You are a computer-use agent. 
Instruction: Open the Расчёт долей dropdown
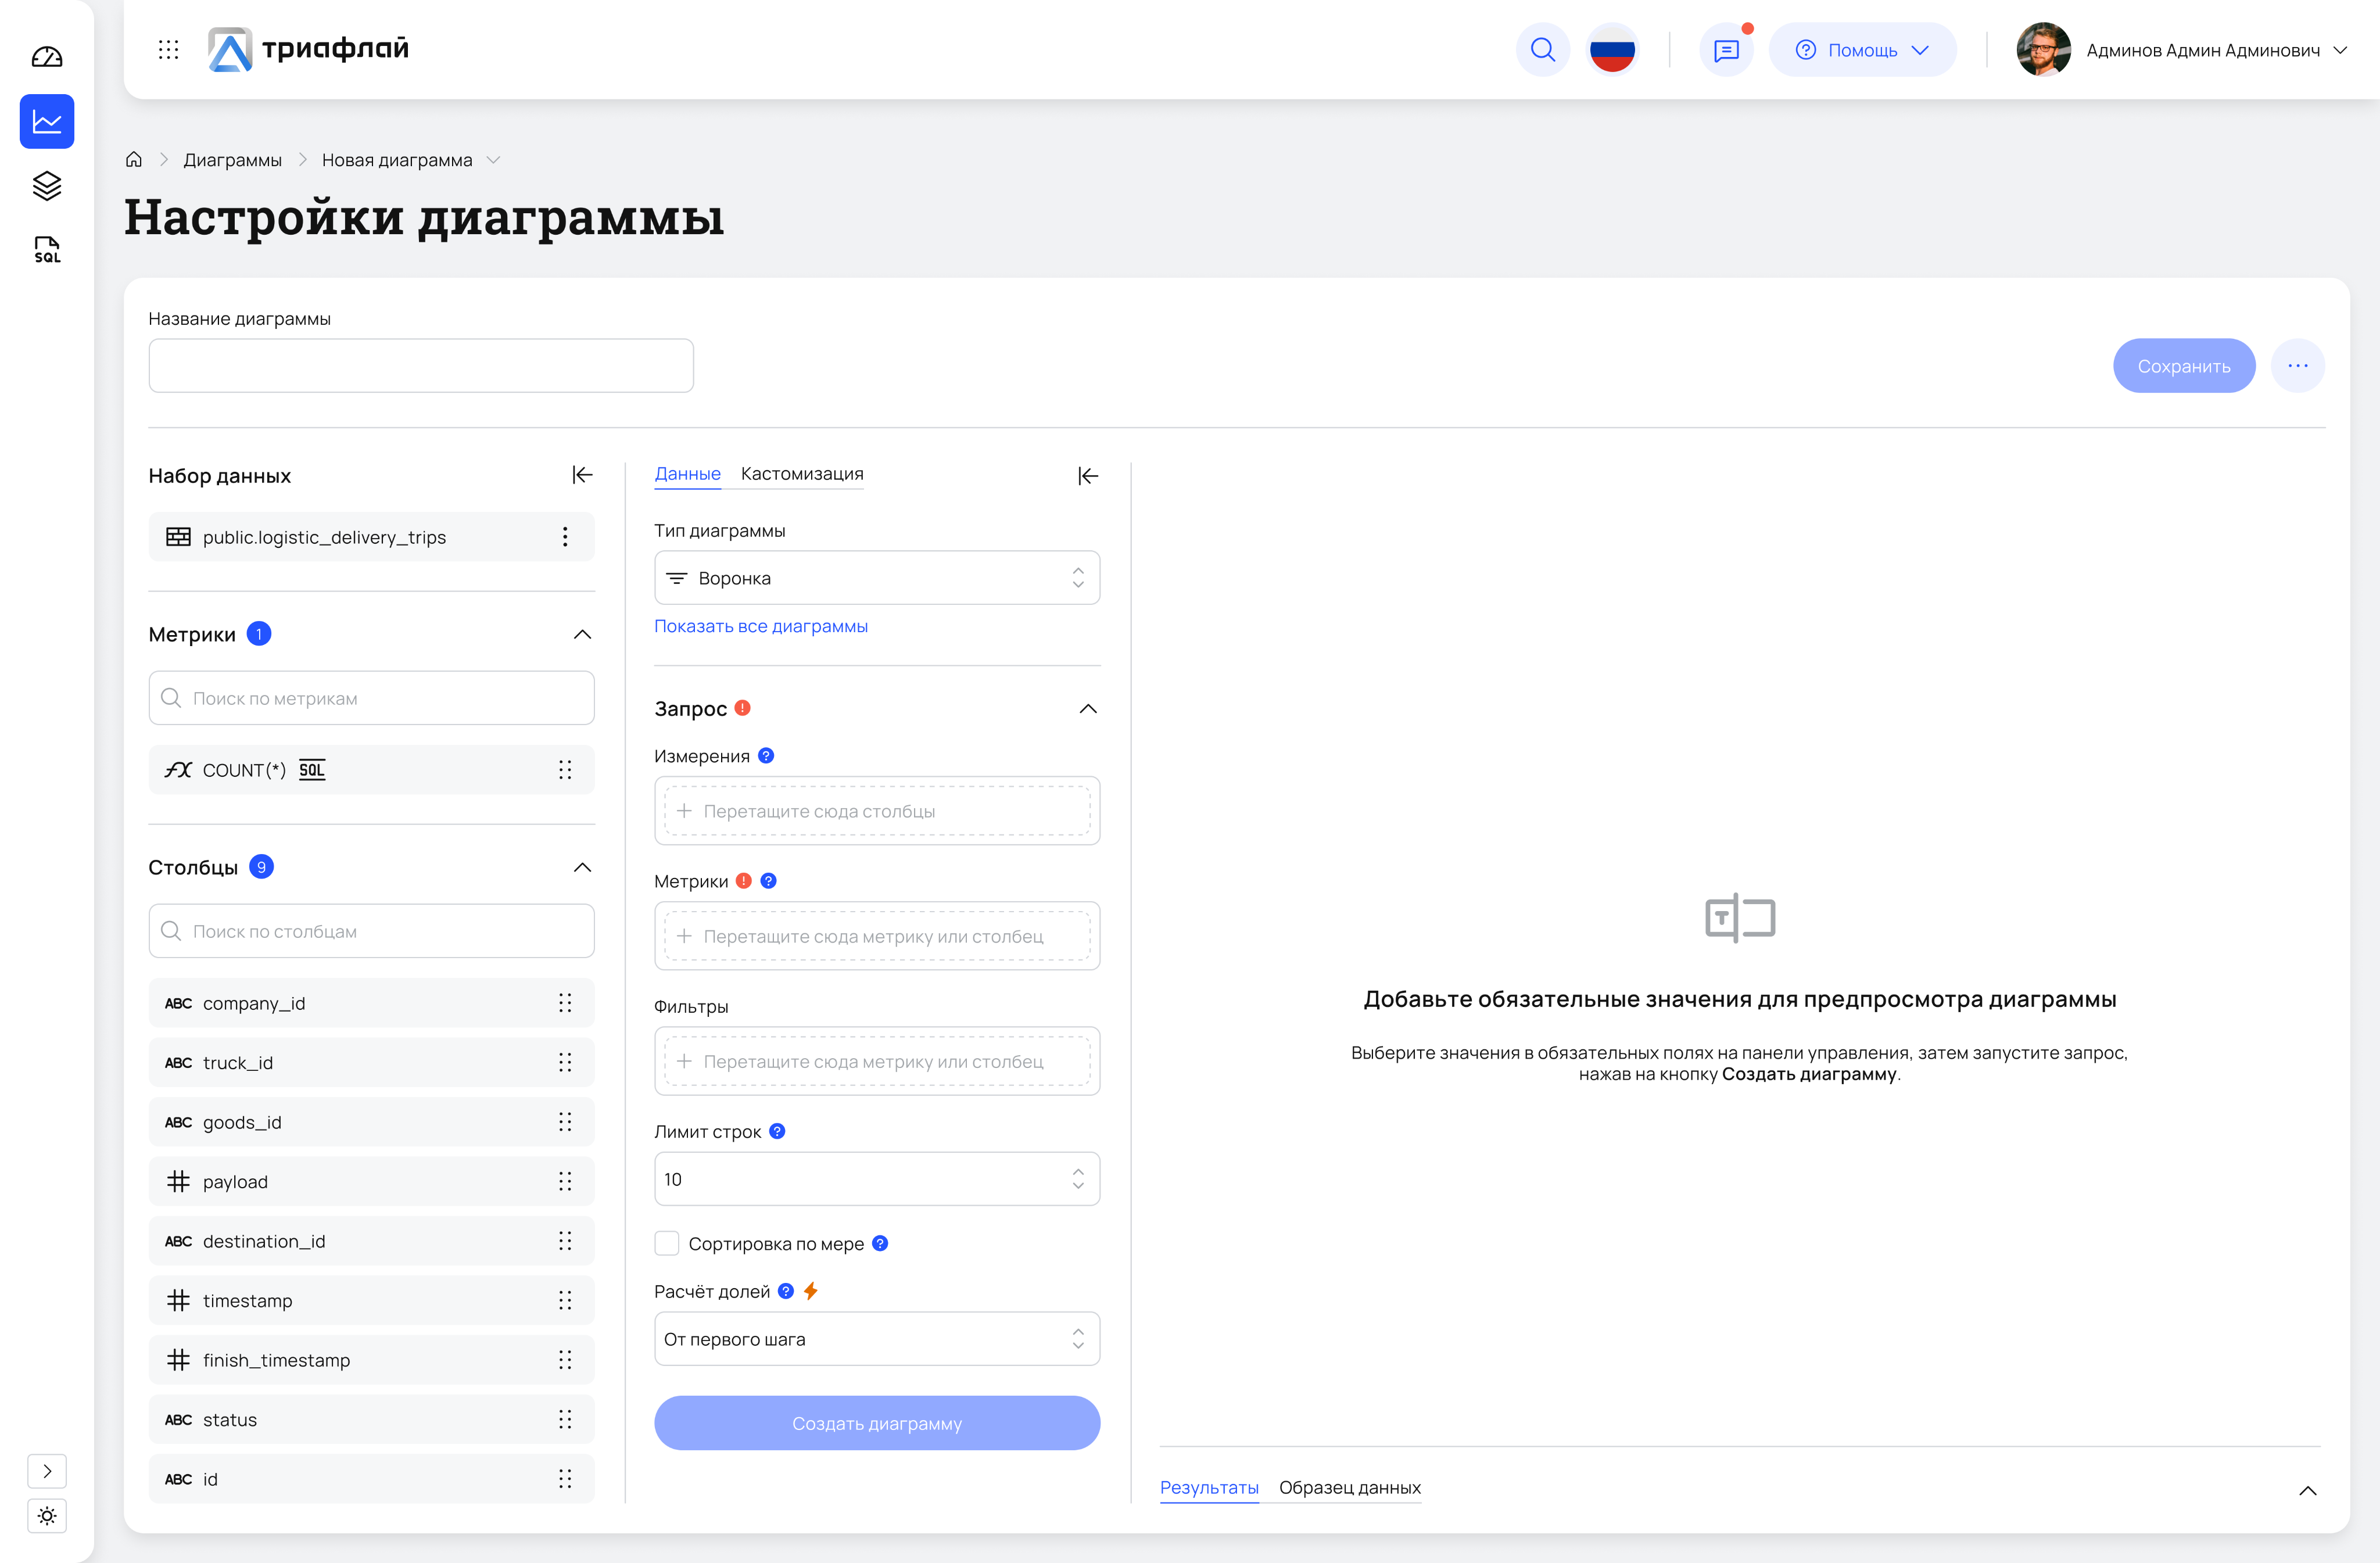876,1339
